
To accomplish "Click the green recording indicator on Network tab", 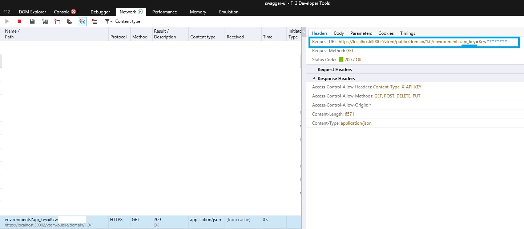I will coord(140,12).
